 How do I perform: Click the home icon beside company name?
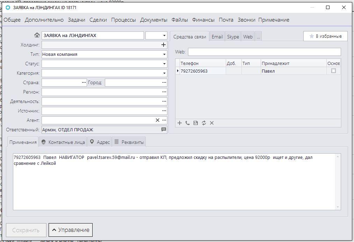[37, 35]
